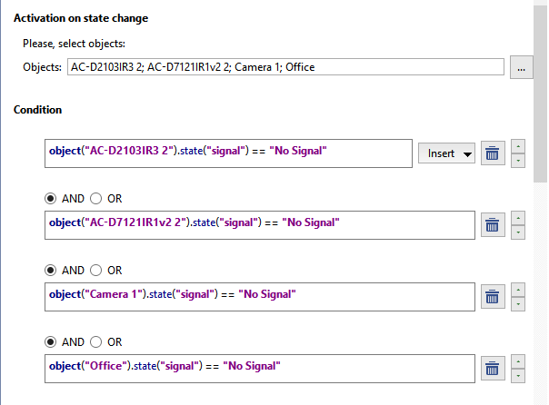
Task: Open the Insert dropdown
Action: (x=449, y=153)
